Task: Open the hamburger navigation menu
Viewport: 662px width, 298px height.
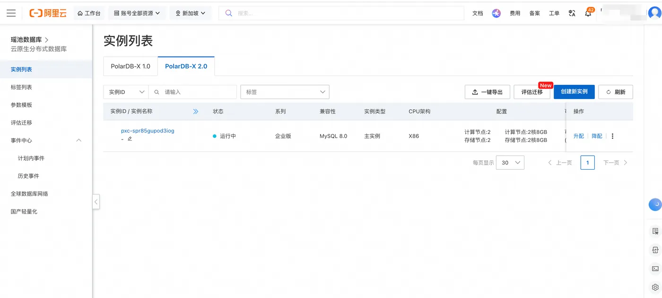Action: pos(11,13)
